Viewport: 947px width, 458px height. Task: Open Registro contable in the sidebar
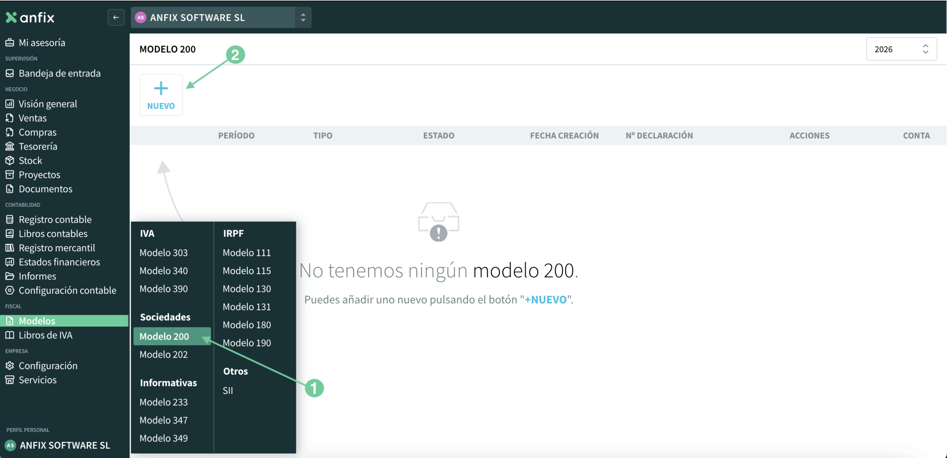click(x=55, y=219)
